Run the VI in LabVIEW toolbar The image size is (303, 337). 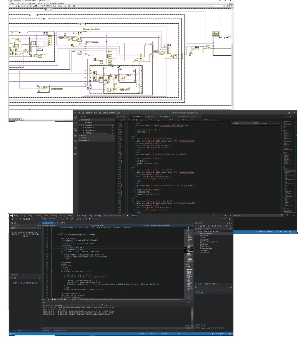click(16, 6)
